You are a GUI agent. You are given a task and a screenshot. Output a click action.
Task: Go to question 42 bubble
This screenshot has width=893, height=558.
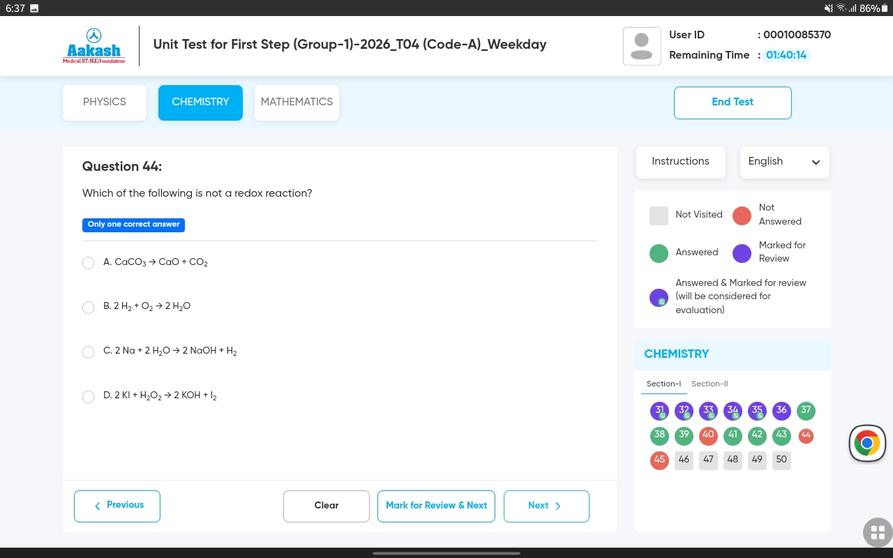[x=757, y=435]
